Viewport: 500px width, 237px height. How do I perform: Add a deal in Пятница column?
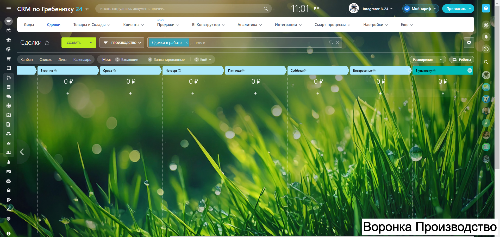pyautogui.click(x=255, y=93)
